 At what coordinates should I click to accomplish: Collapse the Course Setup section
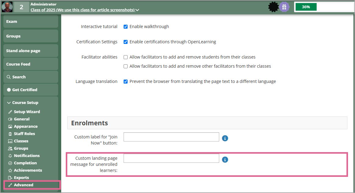(23, 103)
